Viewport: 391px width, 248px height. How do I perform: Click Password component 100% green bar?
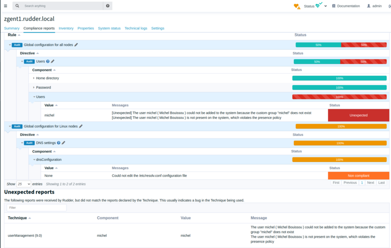pyautogui.click(x=339, y=88)
